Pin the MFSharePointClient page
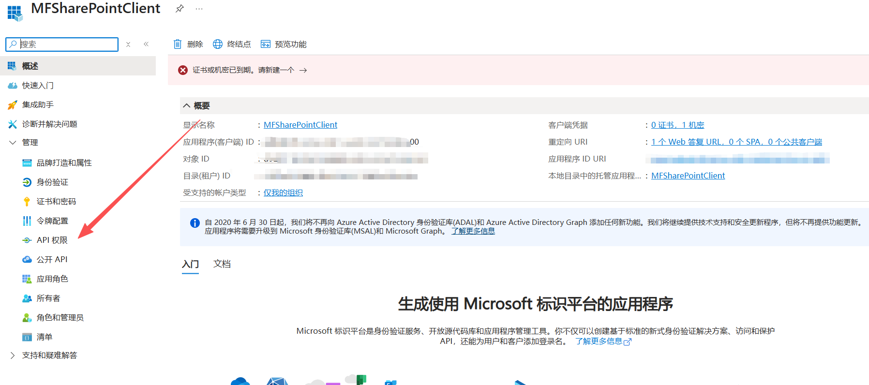Image resolution: width=869 pixels, height=385 pixels. [180, 9]
